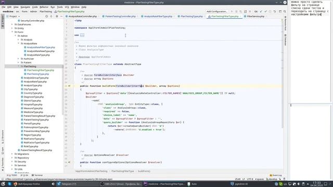Viewport: 333px width, 187px height.
Task: Open Project panel settings gear
Action: click(57, 16)
